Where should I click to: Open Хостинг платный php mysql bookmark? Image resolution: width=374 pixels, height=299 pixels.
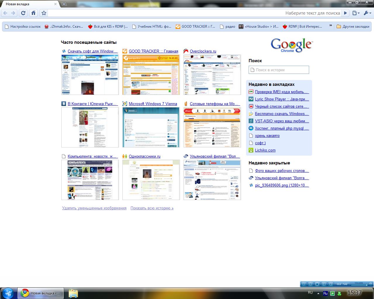tap(282, 128)
